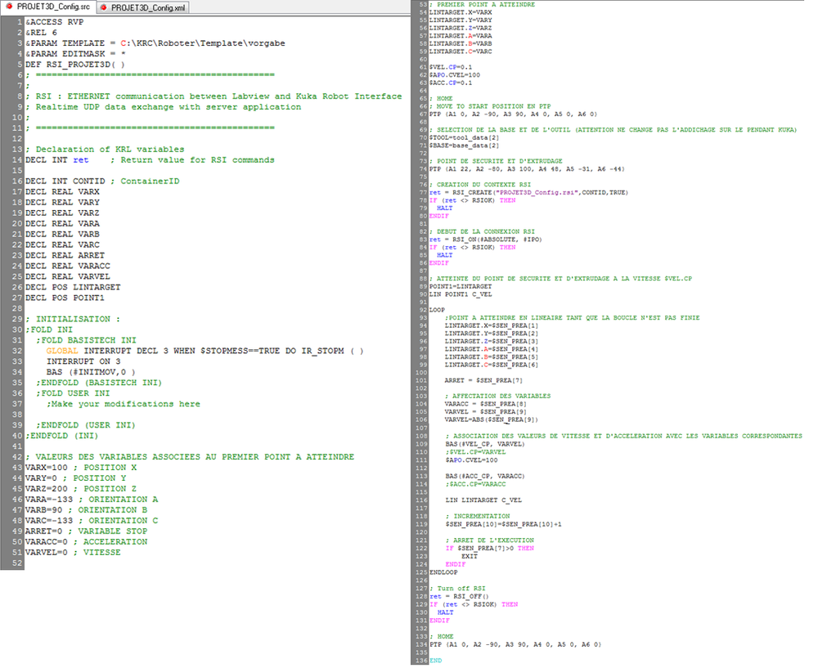Click the RSI_OFF() call line

coord(458,596)
